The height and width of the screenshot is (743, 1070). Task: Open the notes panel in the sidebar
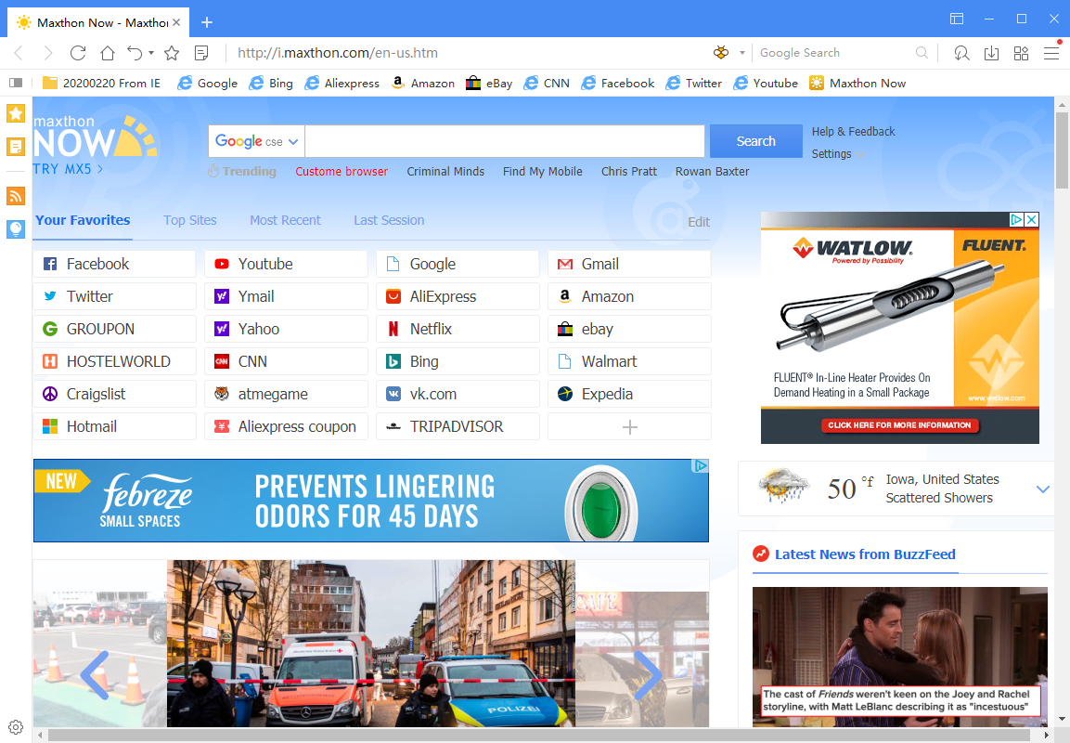point(16,146)
